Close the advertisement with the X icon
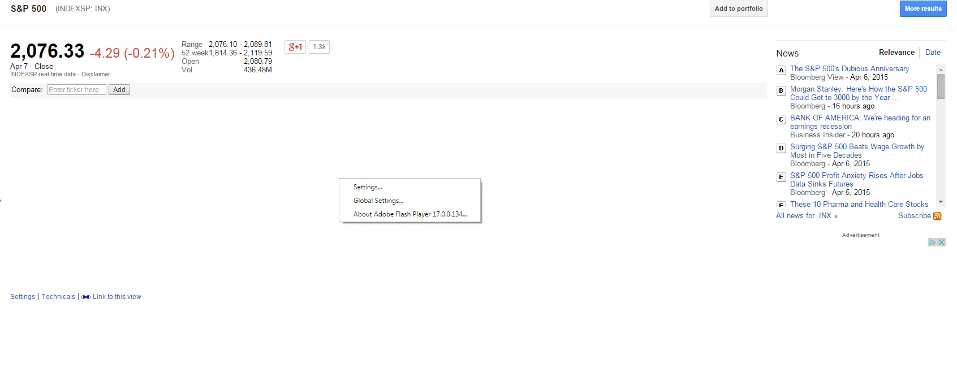The height and width of the screenshot is (390, 957). click(942, 242)
